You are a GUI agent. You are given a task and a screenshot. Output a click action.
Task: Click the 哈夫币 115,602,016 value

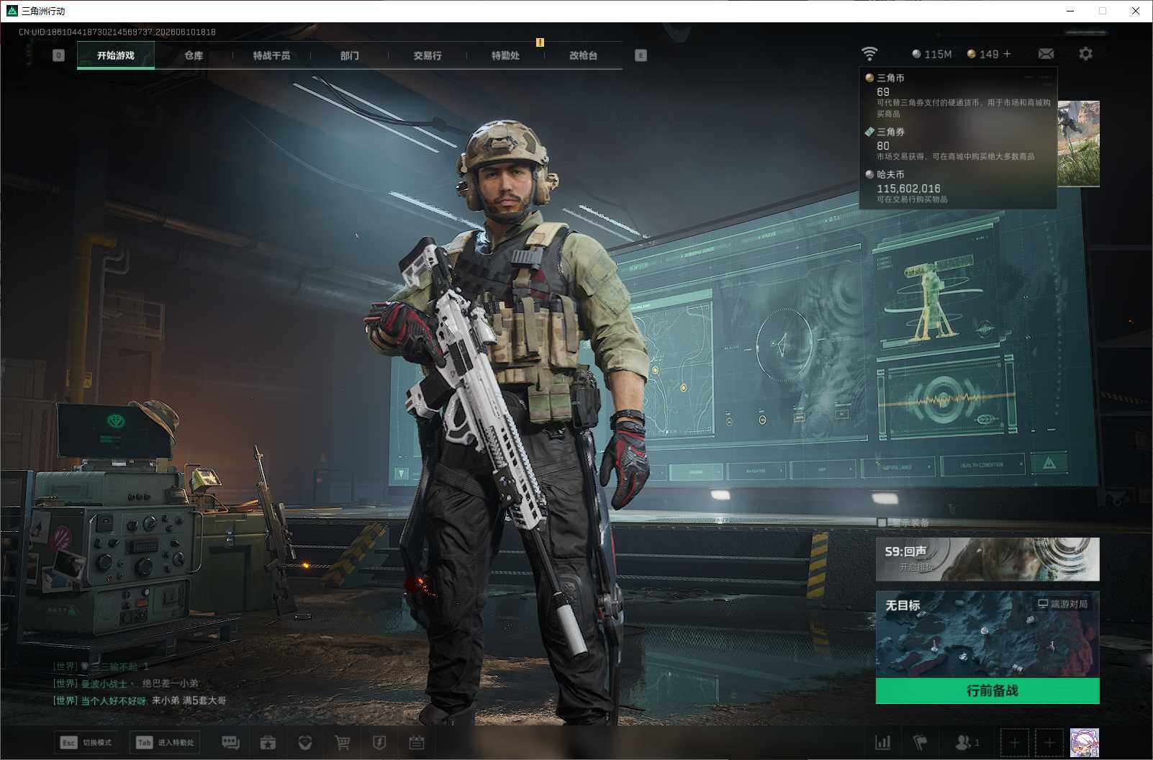point(908,189)
